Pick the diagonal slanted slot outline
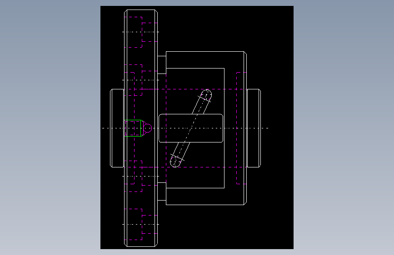The image size is (394, 255). point(191,128)
